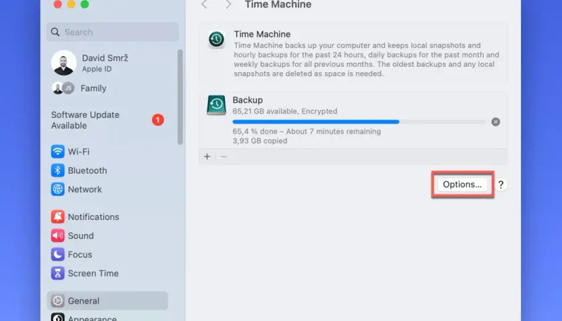Open Family settings

tap(93, 88)
